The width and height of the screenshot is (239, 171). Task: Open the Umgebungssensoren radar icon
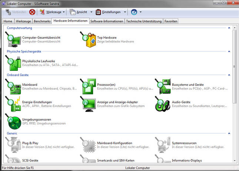click(x=14, y=122)
